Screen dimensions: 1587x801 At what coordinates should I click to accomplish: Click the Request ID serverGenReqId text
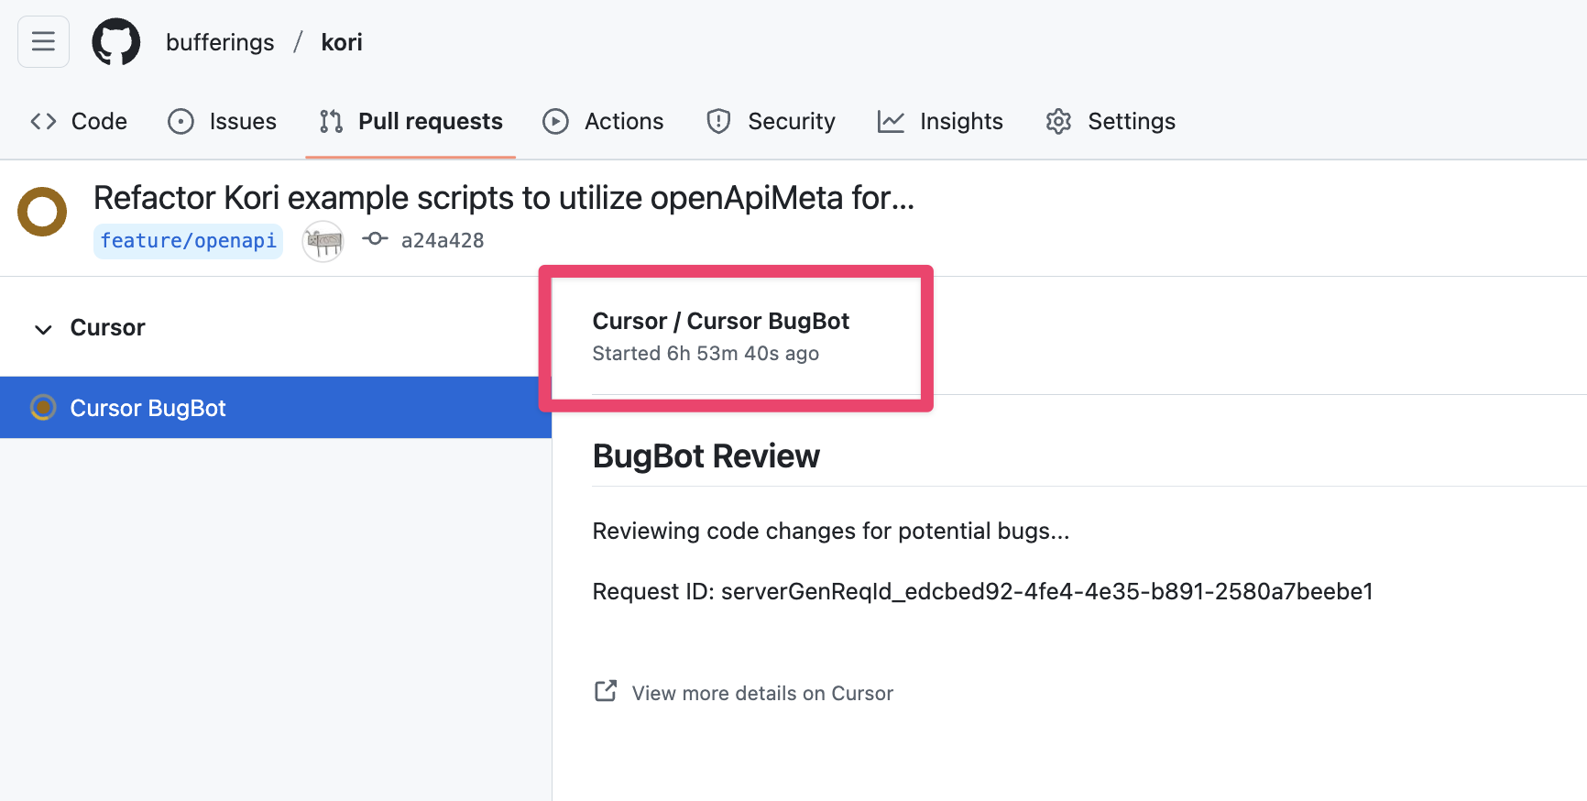click(x=983, y=591)
